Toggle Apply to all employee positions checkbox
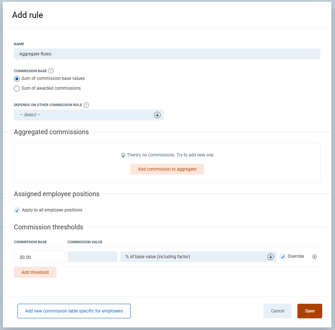 (x=17, y=210)
